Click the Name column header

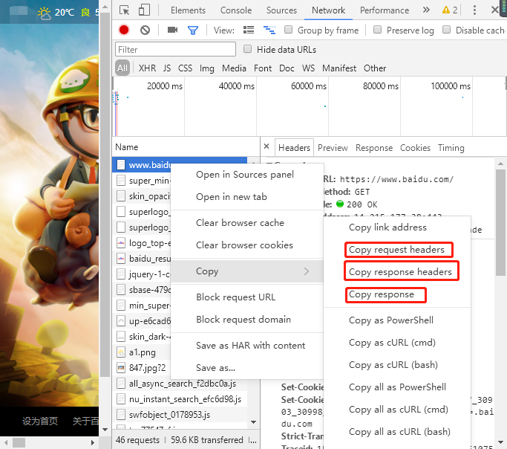click(x=186, y=147)
